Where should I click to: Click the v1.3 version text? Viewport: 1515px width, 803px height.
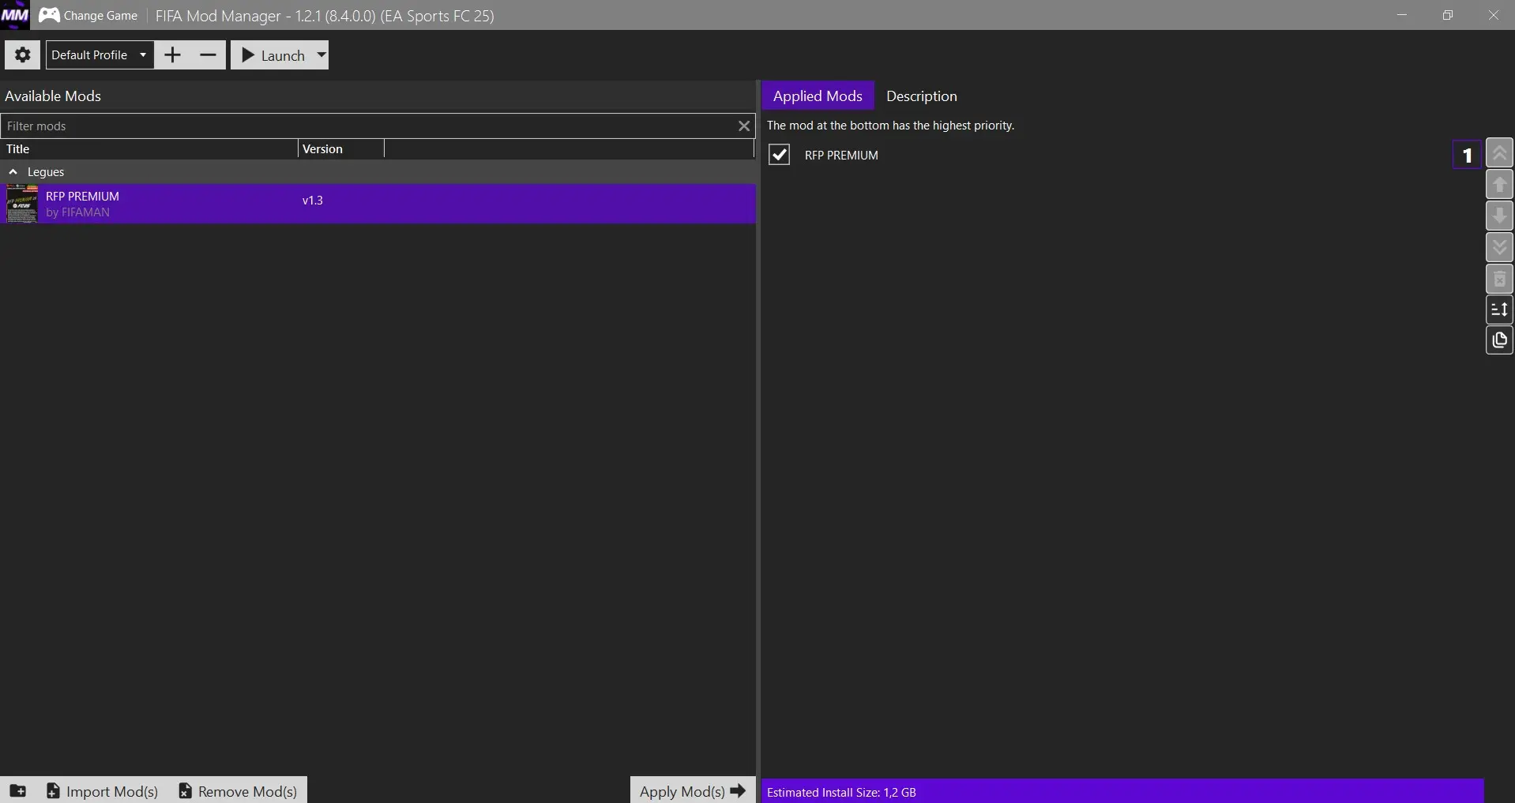313,201
